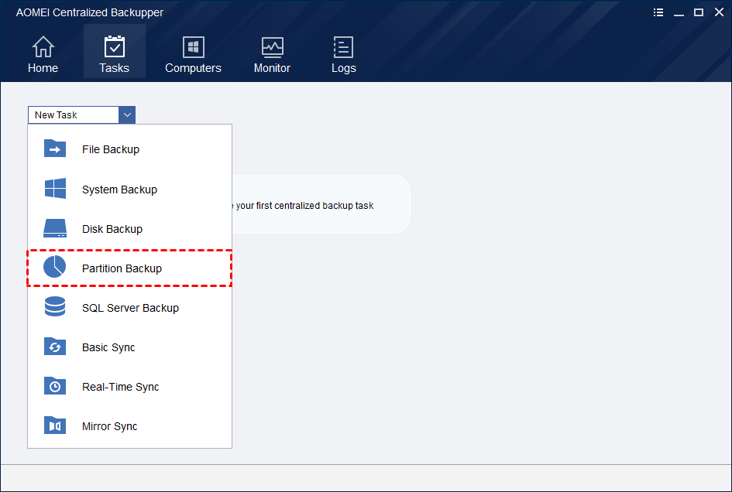Click the Real-Time Sync clock-folder icon
The image size is (732, 492).
(55, 386)
